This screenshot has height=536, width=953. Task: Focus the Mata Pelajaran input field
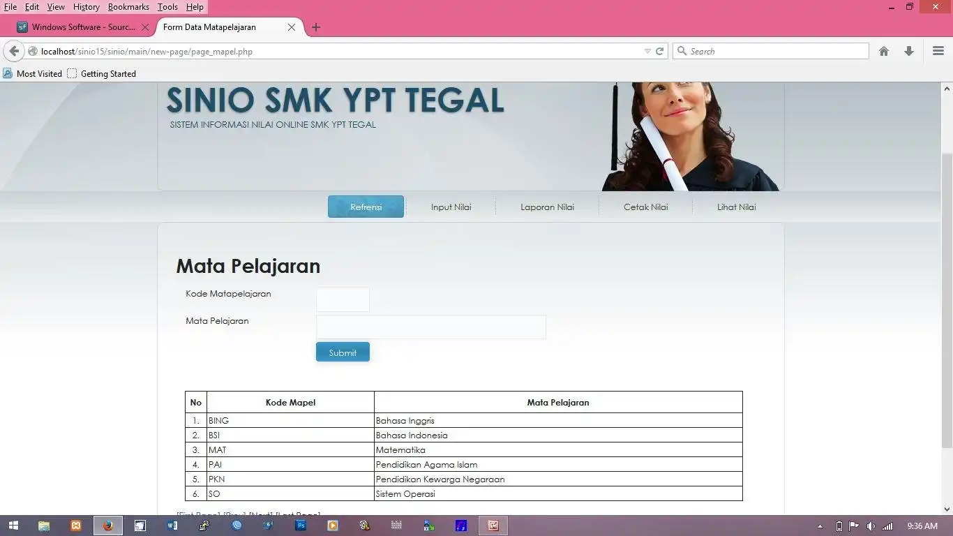[x=430, y=327]
